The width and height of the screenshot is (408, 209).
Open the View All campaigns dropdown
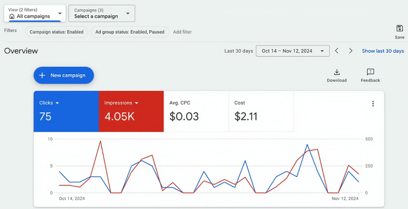(35, 13)
